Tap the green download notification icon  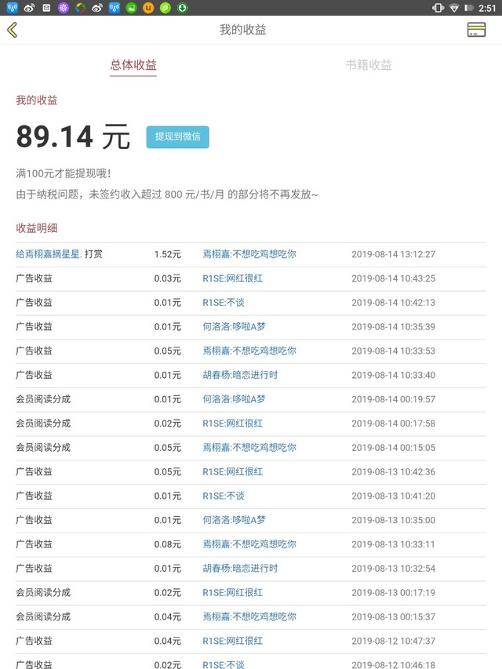click(x=183, y=8)
